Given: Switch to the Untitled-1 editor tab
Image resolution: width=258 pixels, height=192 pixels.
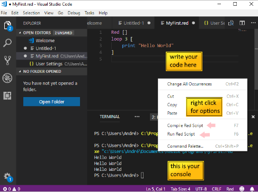Looking at the screenshot, I should [134, 23].
